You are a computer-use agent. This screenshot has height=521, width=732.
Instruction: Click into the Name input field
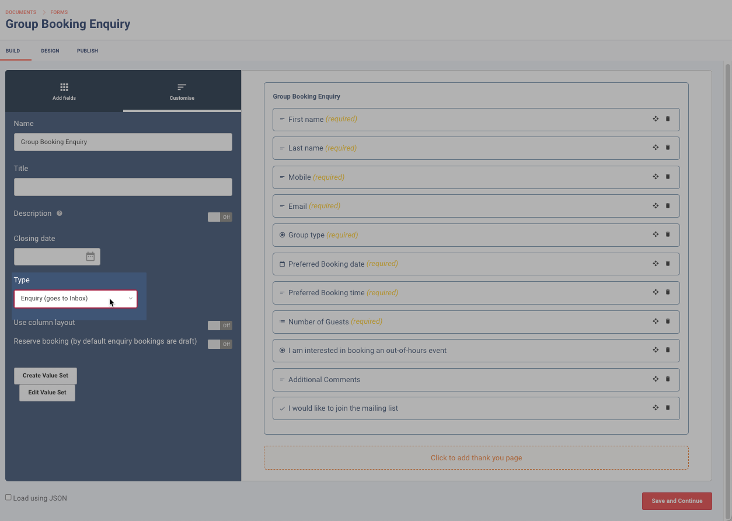tap(123, 142)
